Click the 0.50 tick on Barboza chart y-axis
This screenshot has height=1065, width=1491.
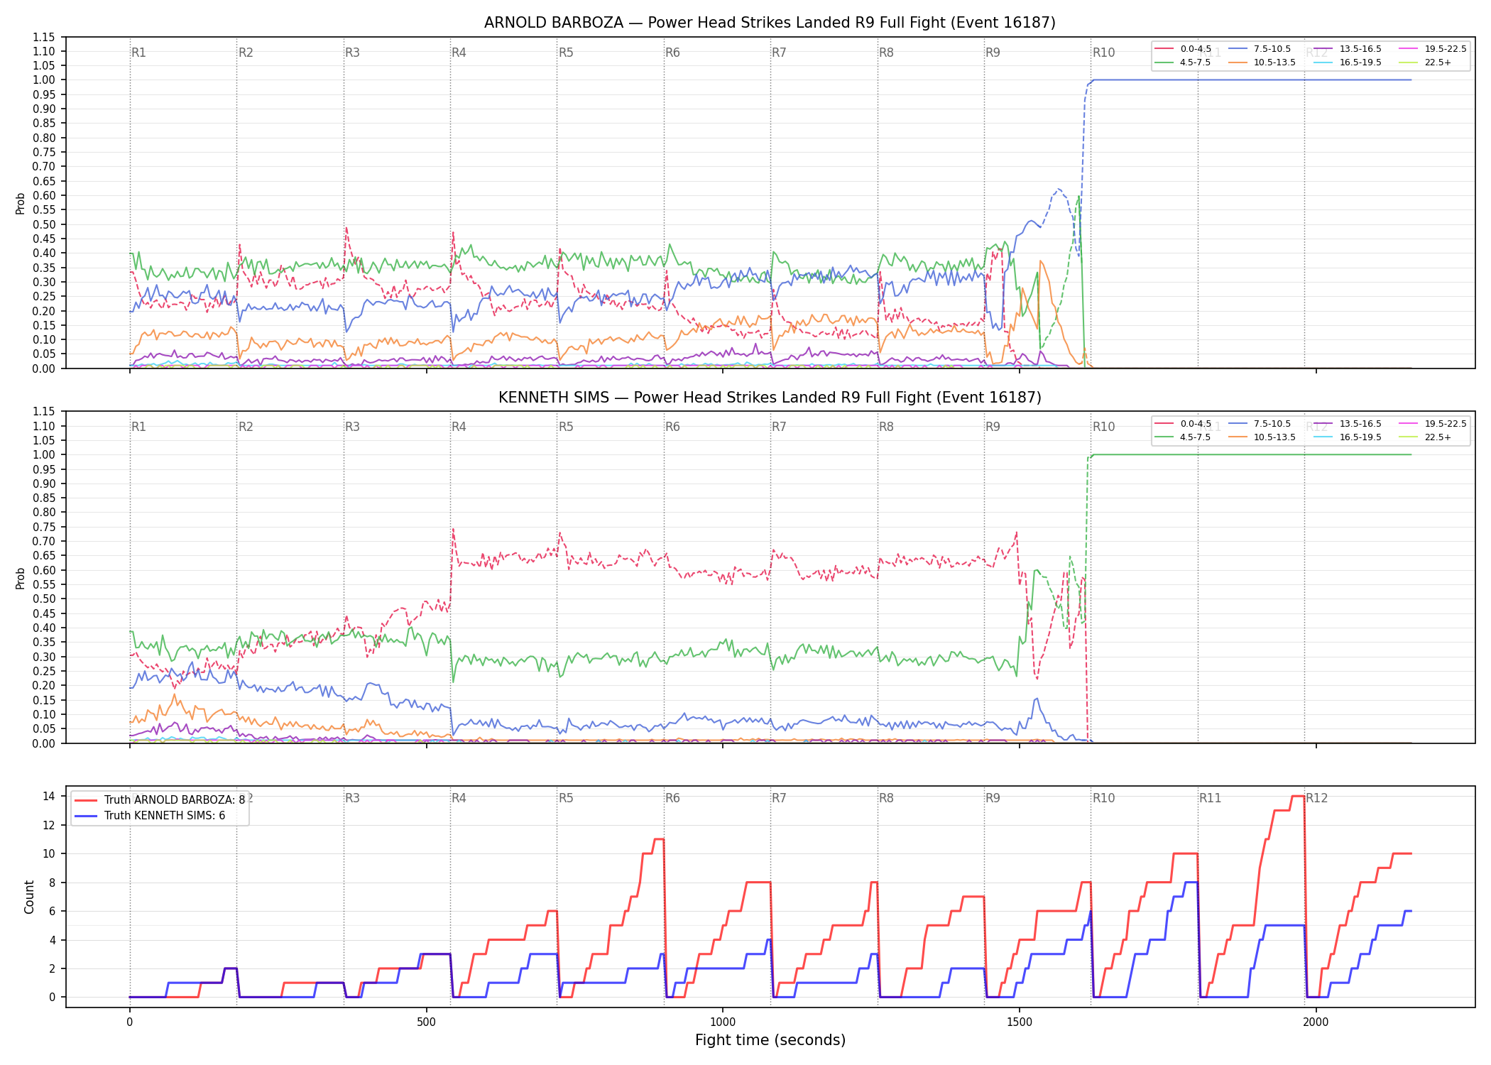(43, 224)
